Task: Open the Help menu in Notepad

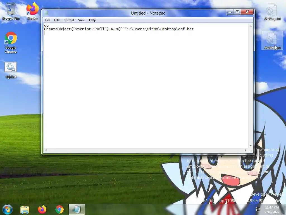Action: tap(92, 20)
